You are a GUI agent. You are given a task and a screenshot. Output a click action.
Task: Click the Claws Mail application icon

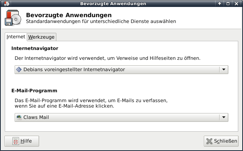coord(19,117)
